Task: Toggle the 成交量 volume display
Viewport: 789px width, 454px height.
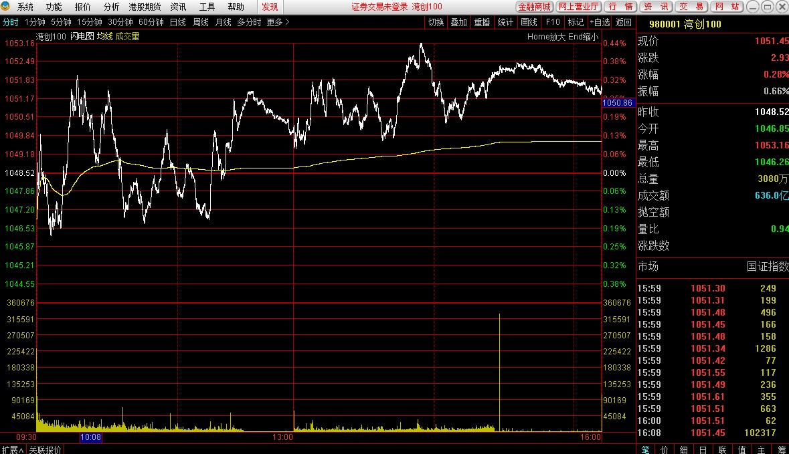Action: click(x=127, y=36)
